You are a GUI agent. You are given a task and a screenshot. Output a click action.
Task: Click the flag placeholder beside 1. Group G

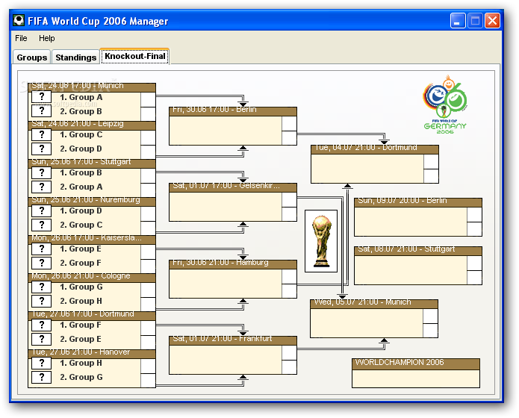point(41,287)
